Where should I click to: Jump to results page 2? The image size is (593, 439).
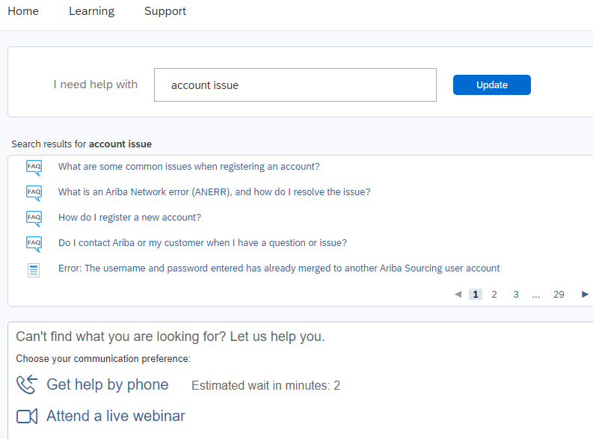tap(494, 295)
